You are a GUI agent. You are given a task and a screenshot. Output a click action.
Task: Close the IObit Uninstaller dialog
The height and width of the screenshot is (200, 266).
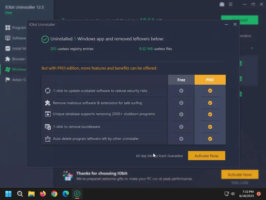tap(235, 24)
